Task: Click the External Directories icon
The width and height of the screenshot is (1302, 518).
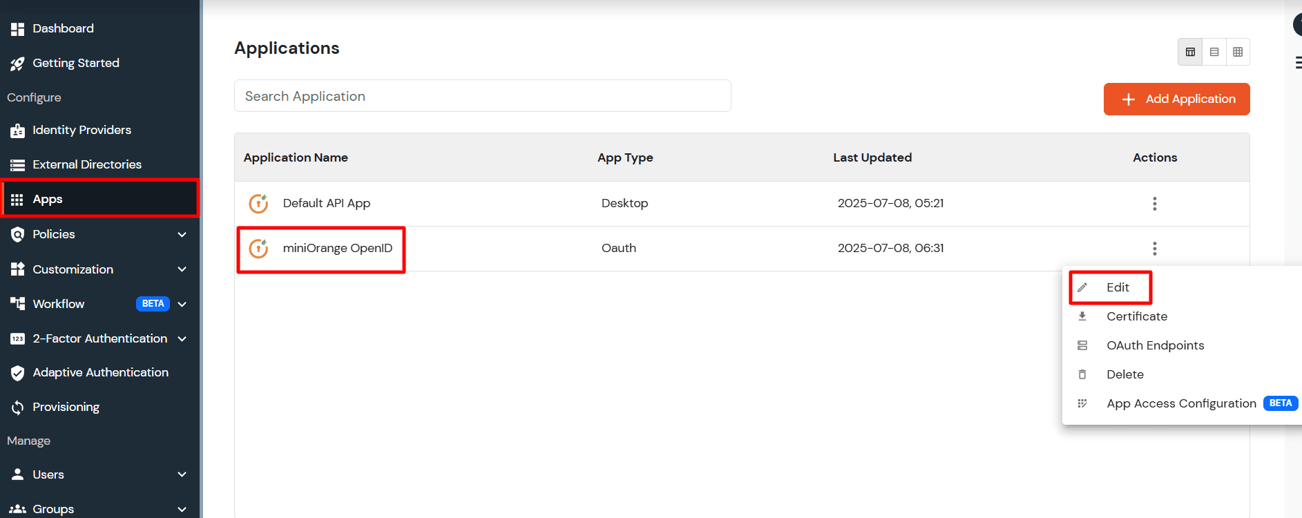Action: pos(17,165)
